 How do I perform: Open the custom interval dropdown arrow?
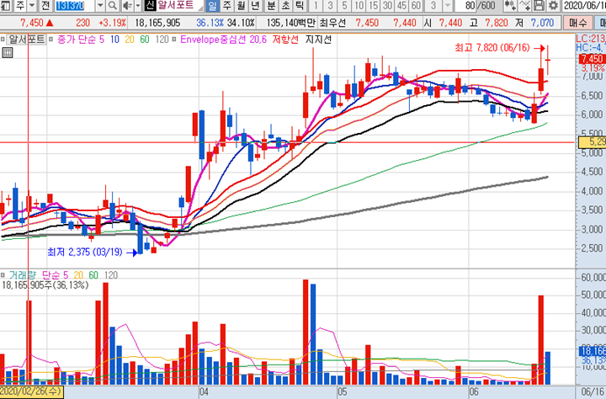[x=448, y=5]
